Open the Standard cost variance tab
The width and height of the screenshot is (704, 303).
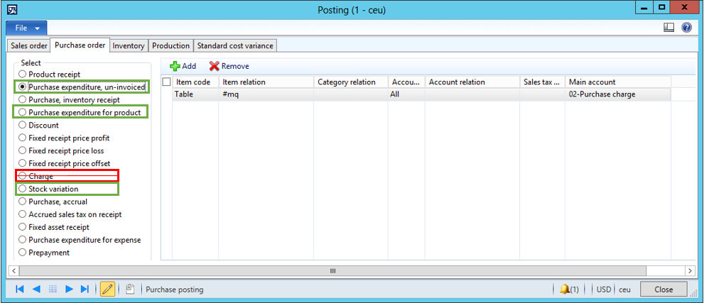point(234,45)
